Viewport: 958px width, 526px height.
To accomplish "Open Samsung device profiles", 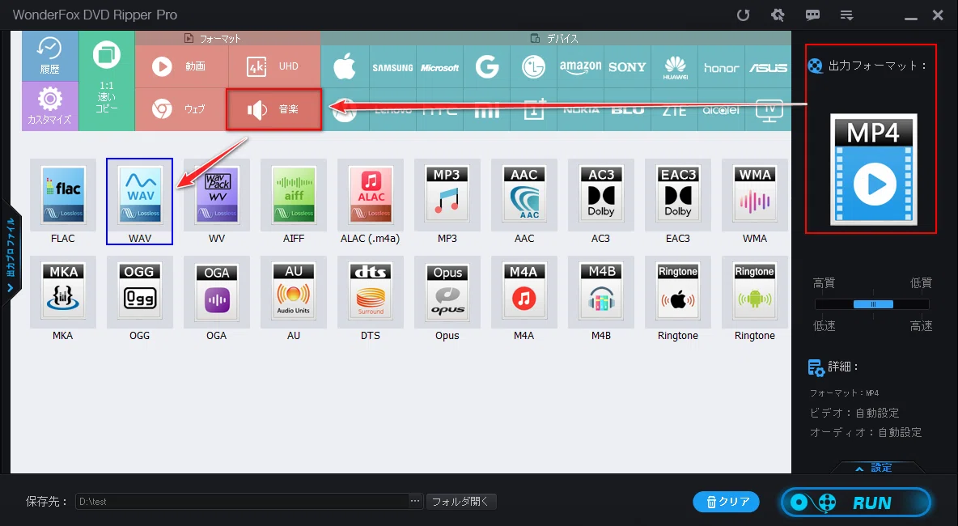I will [393, 66].
